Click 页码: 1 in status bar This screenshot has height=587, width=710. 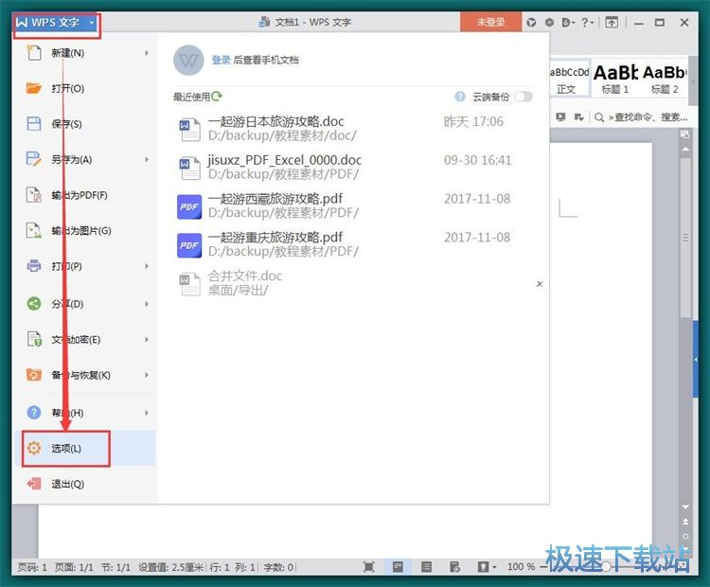tap(32, 567)
